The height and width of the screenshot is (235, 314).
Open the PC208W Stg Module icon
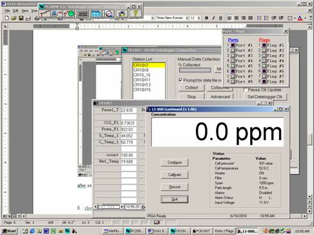point(122,13)
